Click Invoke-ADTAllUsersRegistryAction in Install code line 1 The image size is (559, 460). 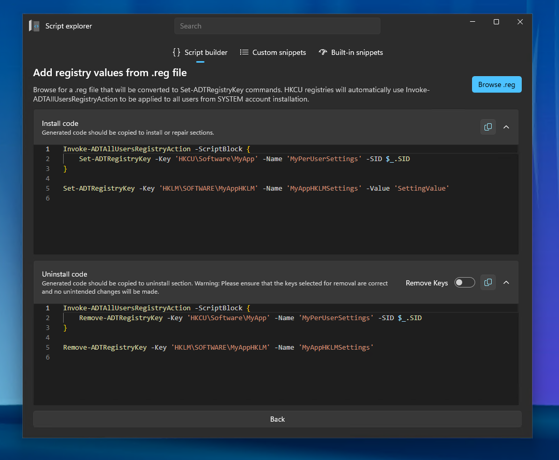127,149
